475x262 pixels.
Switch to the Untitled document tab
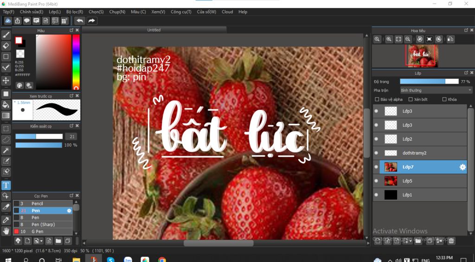tap(154, 30)
